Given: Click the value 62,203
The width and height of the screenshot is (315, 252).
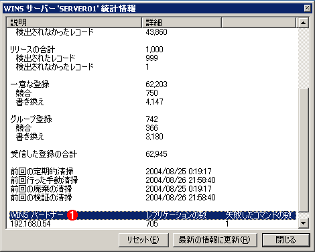Looking at the screenshot, I should pyautogui.click(x=156, y=84).
